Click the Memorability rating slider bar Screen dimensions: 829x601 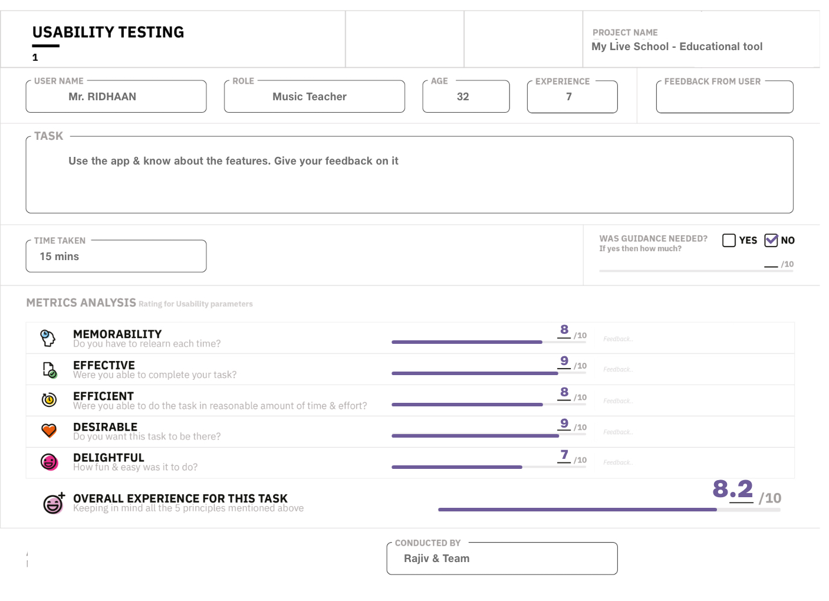[467, 342]
